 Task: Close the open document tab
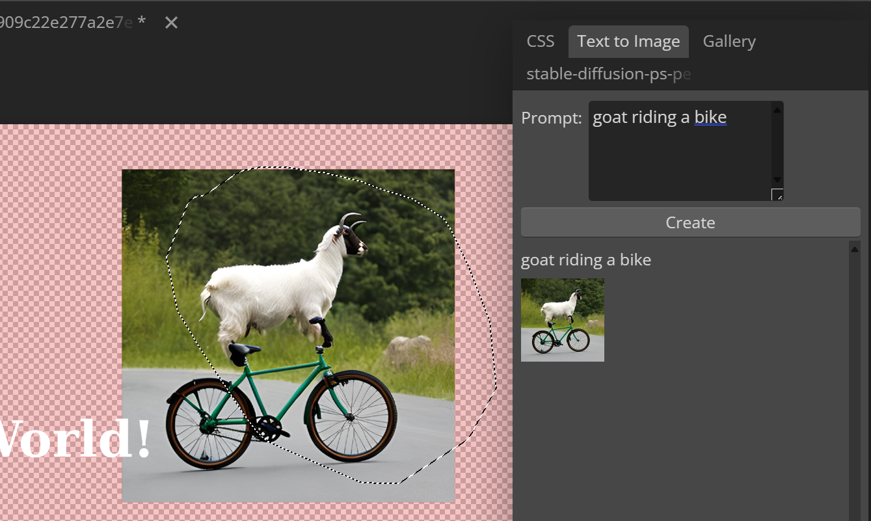pyautogui.click(x=171, y=23)
